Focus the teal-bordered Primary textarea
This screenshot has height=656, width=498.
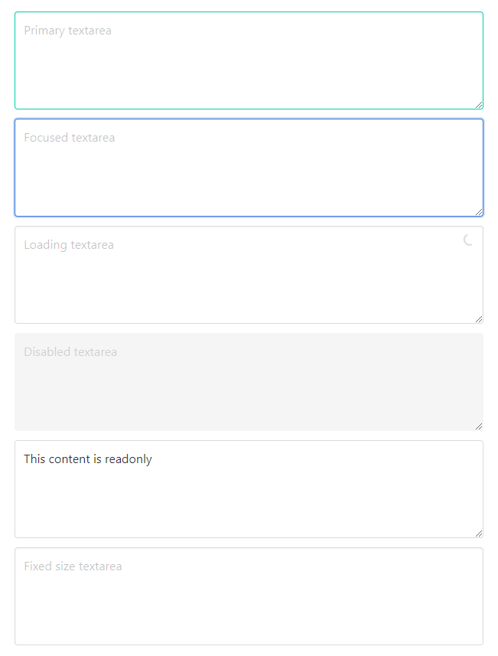pyautogui.click(x=249, y=60)
